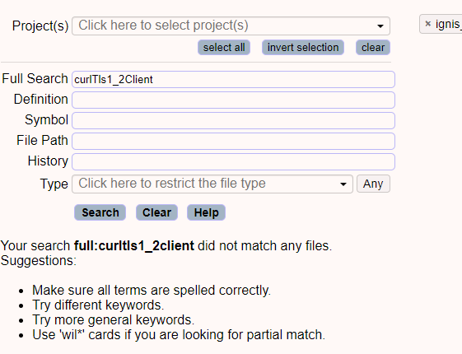
Task: Run the query with the Search button
Action: (x=100, y=212)
